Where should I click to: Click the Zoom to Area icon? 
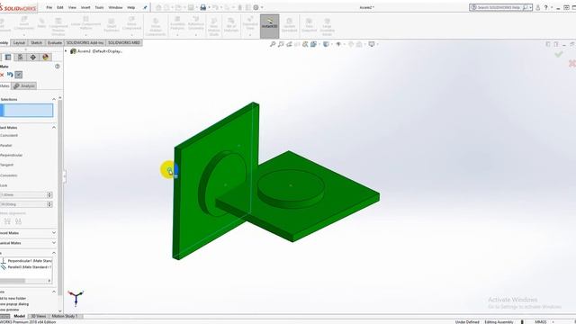click(x=281, y=44)
